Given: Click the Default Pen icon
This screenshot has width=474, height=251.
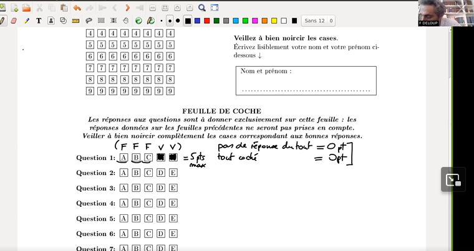Looking at the screenshot, I should pyautogui.click(x=150, y=21).
